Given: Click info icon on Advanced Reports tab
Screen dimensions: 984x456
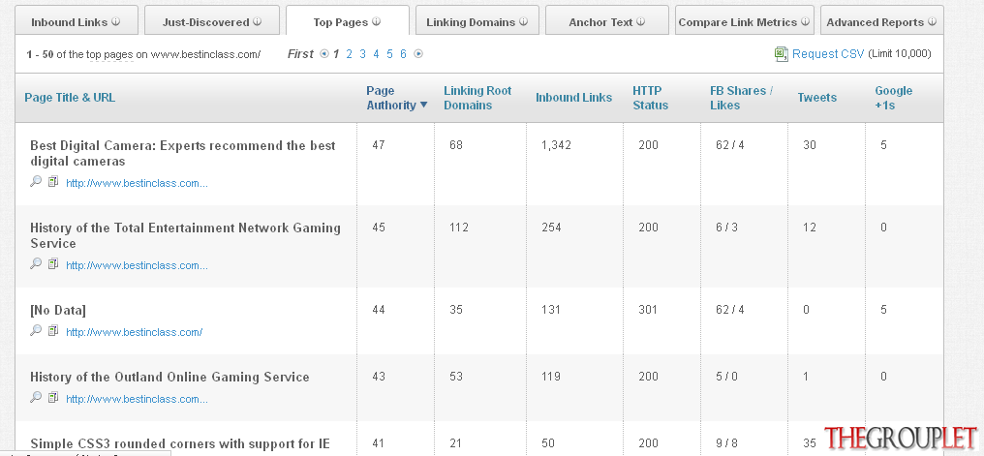Looking at the screenshot, I should coord(932,21).
